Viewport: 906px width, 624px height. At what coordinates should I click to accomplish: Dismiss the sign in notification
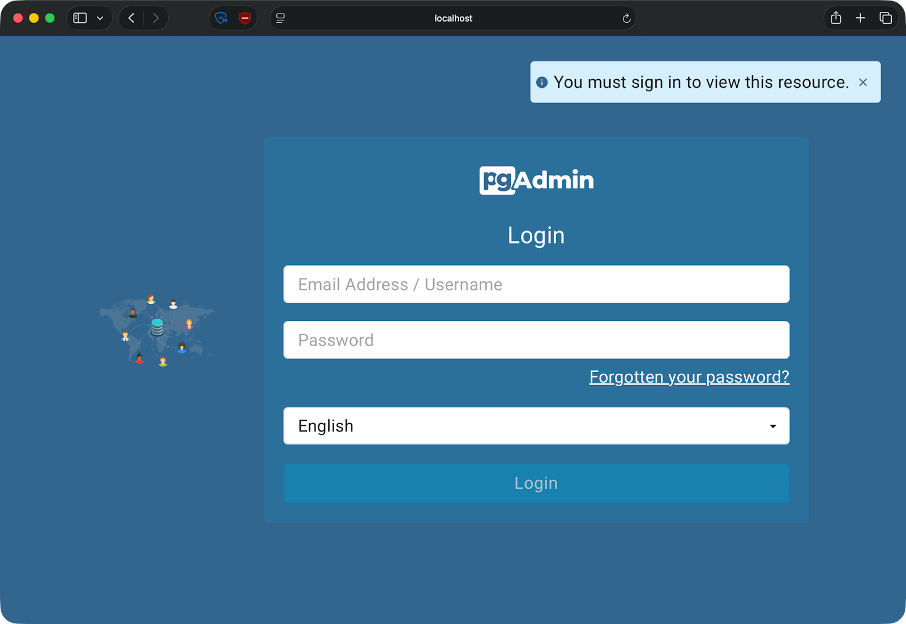pos(863,83)
